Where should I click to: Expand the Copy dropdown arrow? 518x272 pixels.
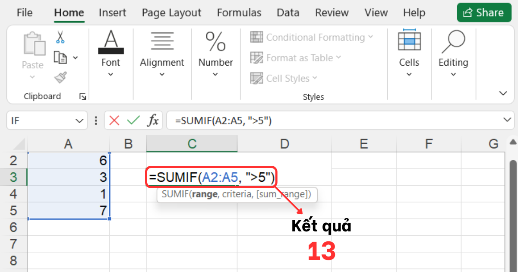click(x=76, y=57)
